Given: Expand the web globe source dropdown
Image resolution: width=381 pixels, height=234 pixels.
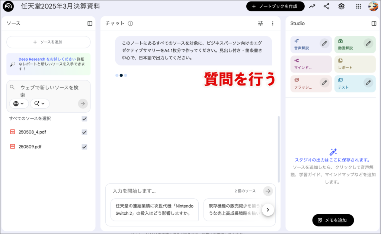Looking at the screenshot, I should pyautogui.click(x=19, y=103).
